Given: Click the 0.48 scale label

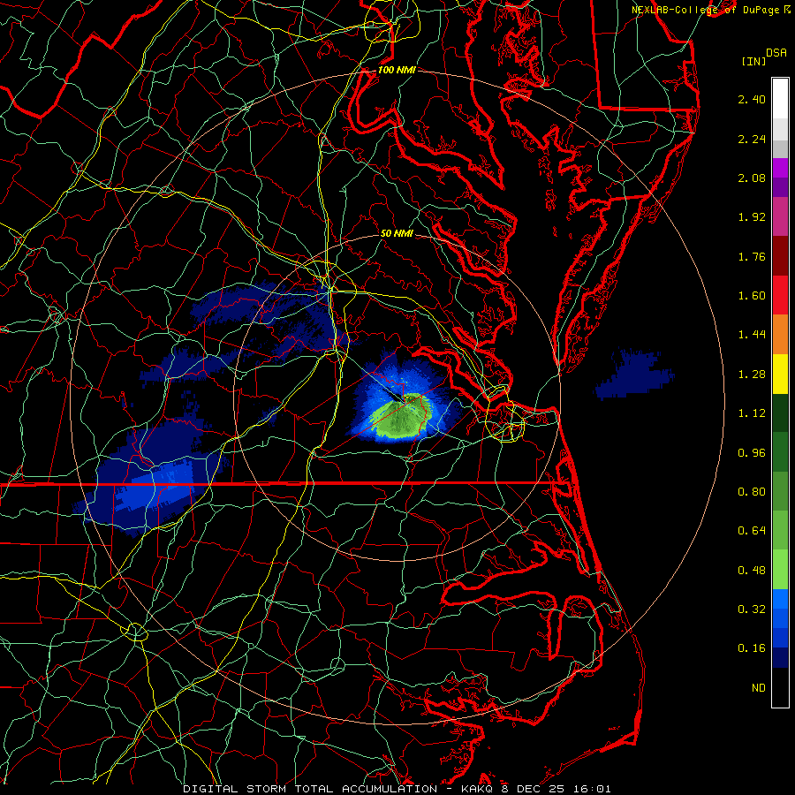Looking at the screenshot, I should [752, 571].
